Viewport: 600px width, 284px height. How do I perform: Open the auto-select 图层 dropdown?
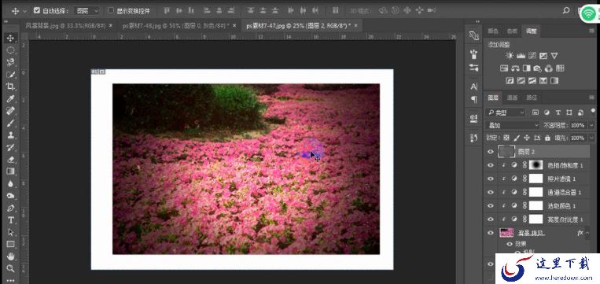click(x=87, y=11)
